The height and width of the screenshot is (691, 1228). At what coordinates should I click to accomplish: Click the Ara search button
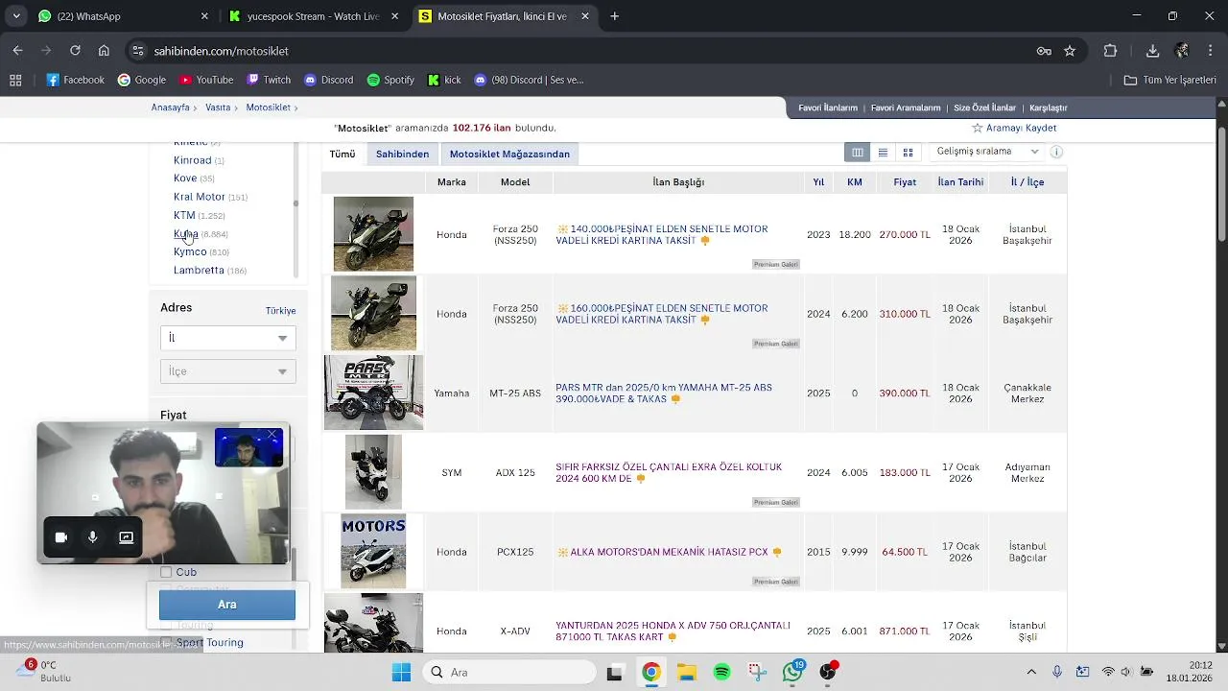227,605
